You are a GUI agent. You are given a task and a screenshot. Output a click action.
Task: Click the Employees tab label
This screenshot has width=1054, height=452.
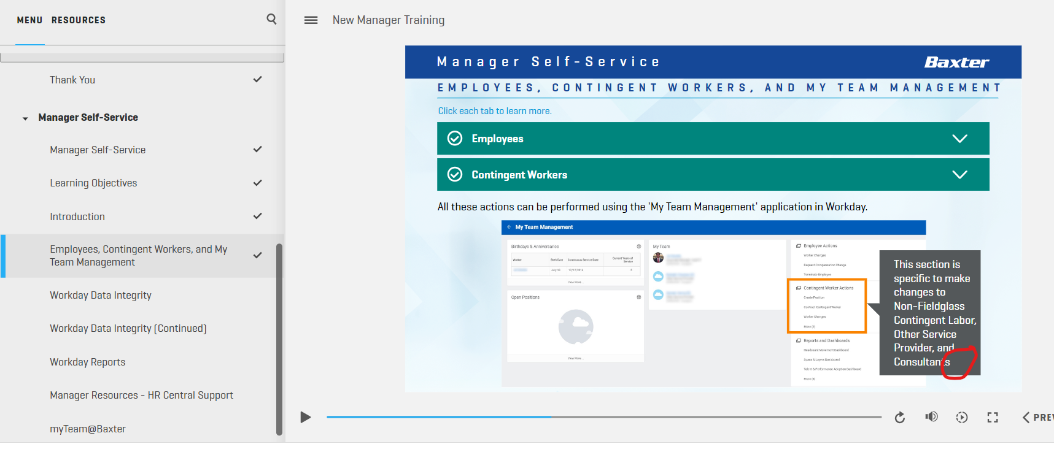click(x=497, y=139)
